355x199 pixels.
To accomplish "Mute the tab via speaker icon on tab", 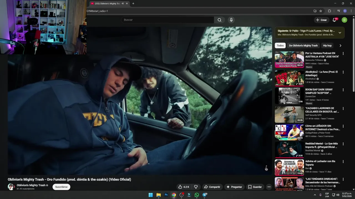I will click(x=123, y=4).
